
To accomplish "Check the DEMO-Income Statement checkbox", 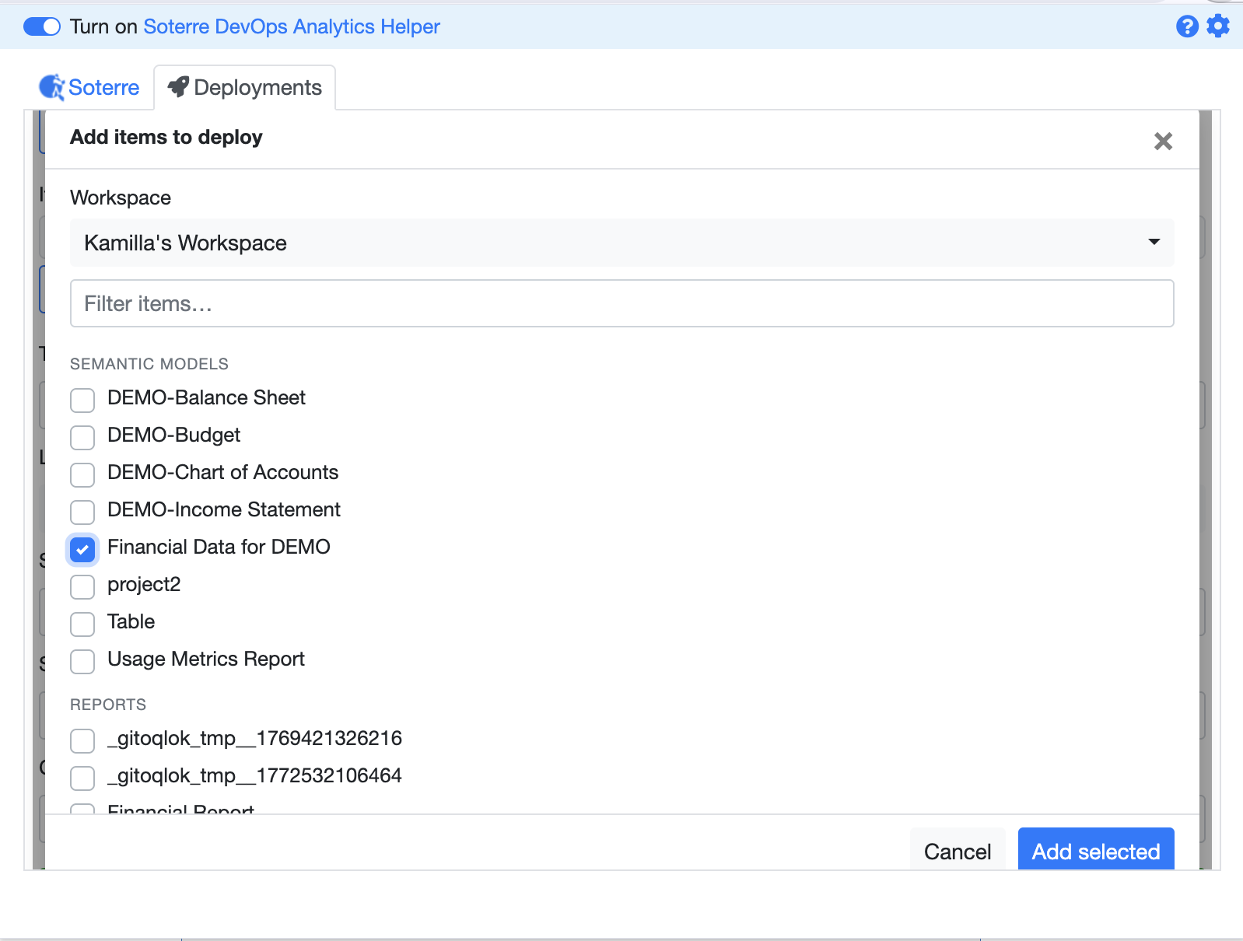I will coord(82,512).
